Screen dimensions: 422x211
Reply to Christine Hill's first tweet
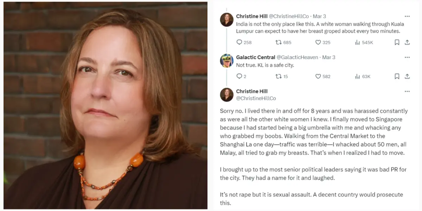(239, 42)
